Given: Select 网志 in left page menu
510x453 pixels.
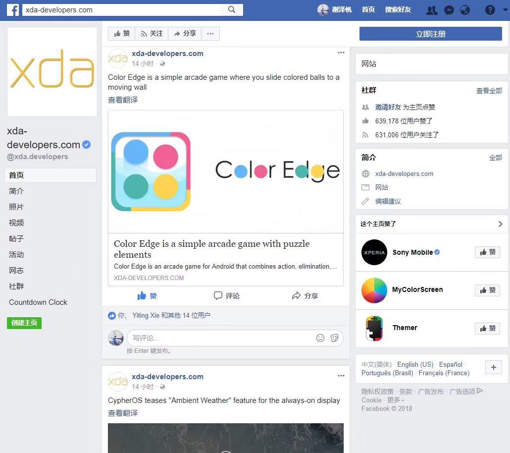Looking at the screenshot, I should pyautogui.click(x=16, y=270).
